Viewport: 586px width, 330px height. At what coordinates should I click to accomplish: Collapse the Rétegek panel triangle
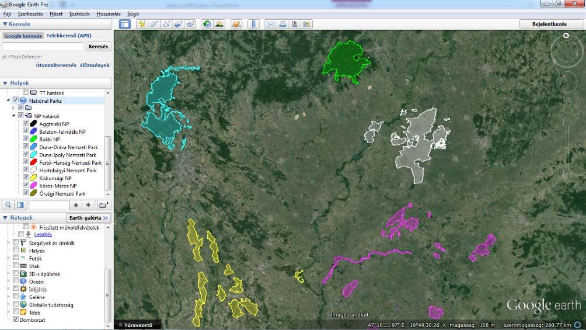pos(5,218)
